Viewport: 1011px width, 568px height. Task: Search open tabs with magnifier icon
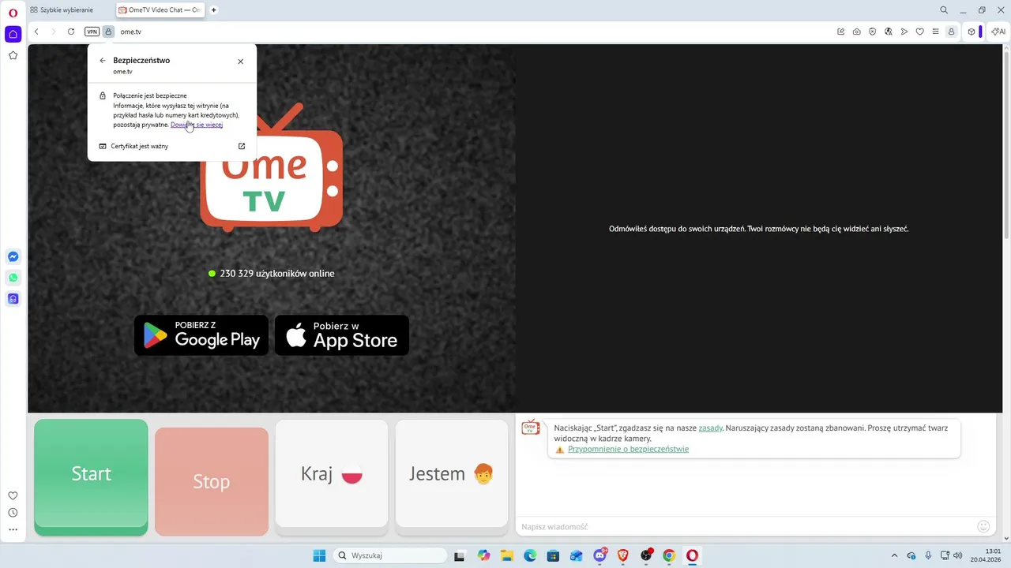pyautogui.click(x=944, y=10)
